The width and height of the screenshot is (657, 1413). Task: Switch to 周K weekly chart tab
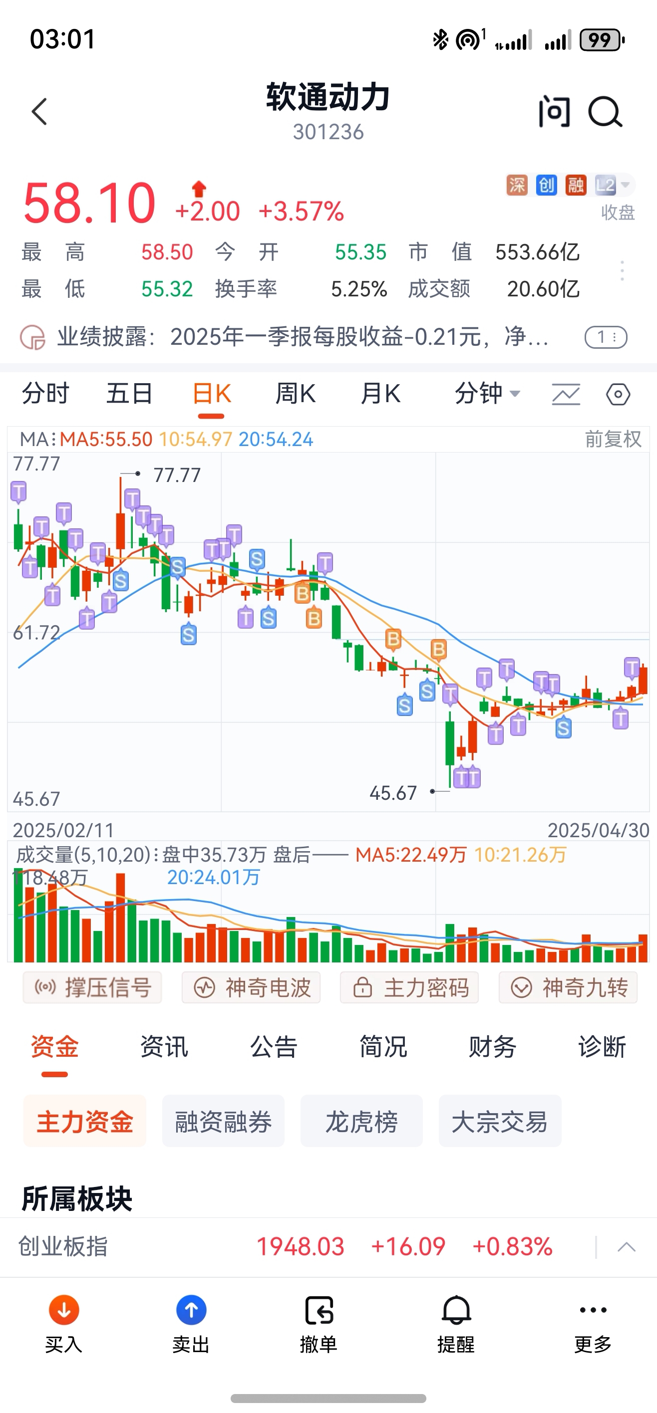pos(295,394)
